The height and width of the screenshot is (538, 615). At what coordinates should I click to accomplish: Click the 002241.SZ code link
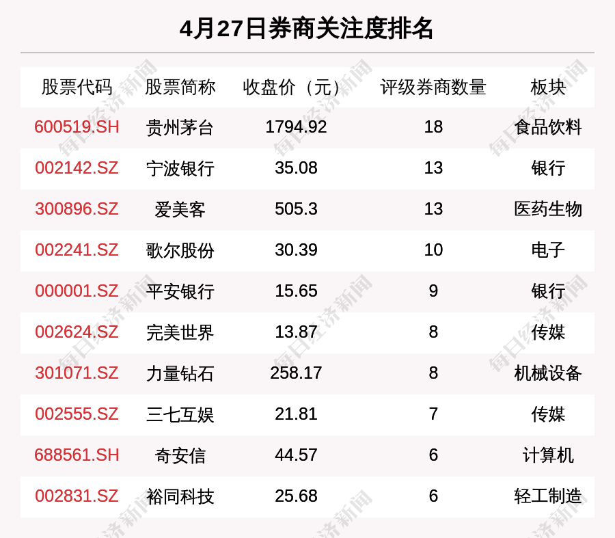(77, 250)
